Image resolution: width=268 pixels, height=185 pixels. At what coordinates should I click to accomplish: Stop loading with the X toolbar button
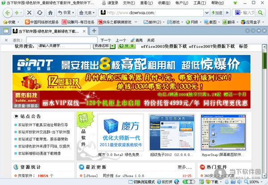click(x=29, y=12)
